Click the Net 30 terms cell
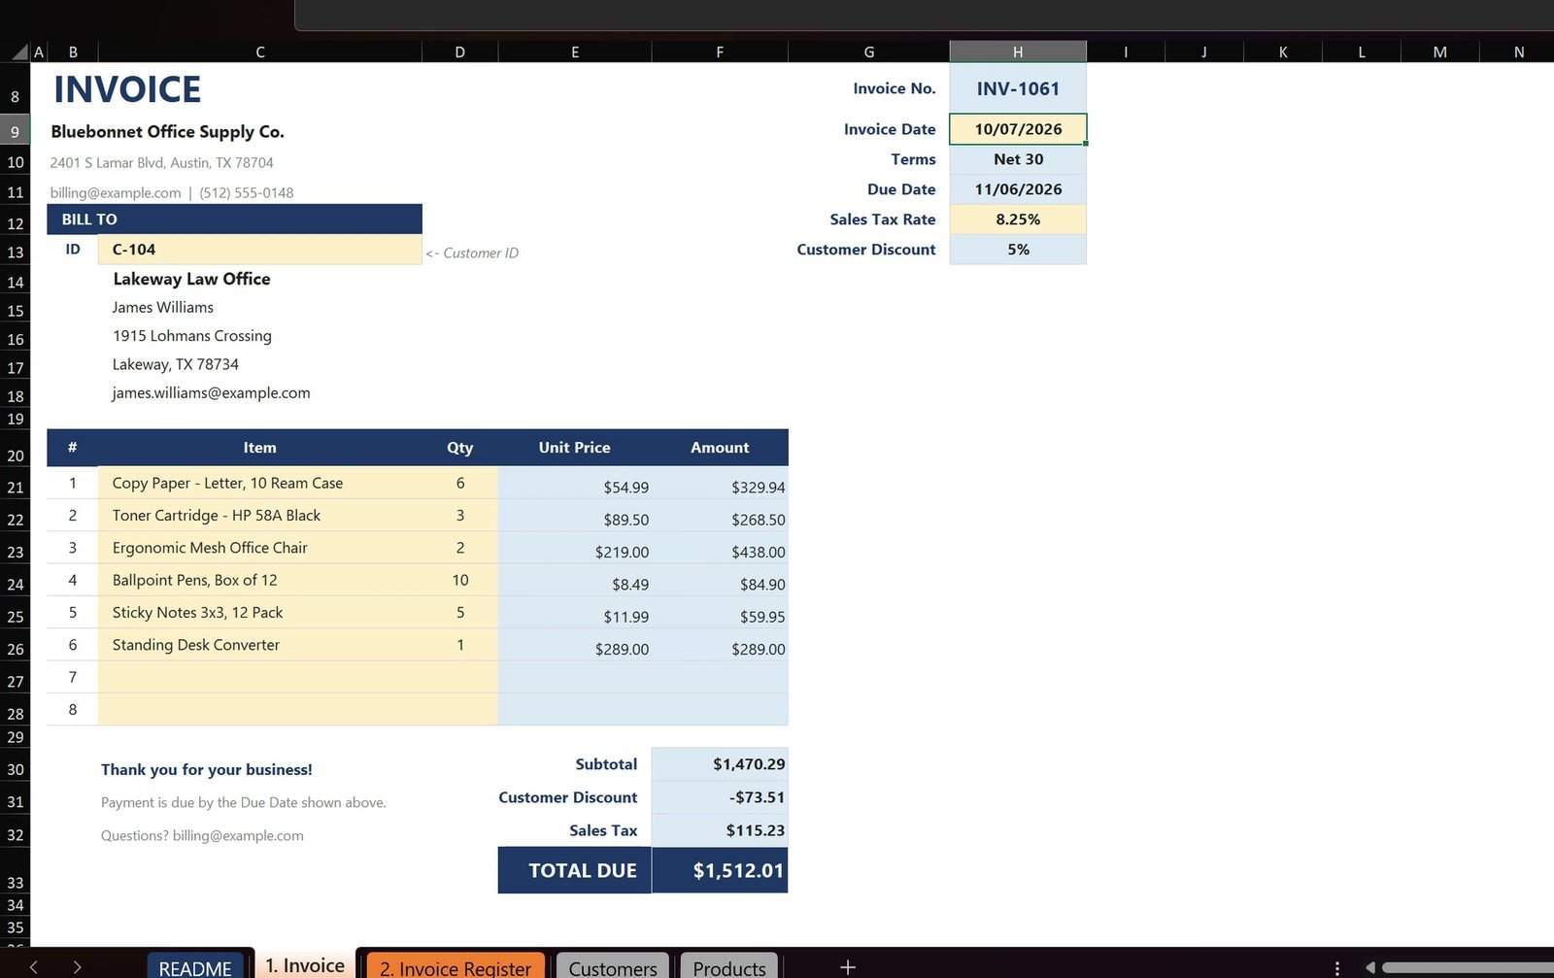The image size is (1554, 978). [x=1018, y=159]
